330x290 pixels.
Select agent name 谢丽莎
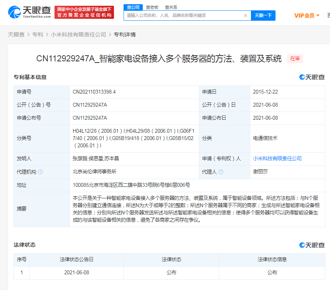tap(260, 171)
